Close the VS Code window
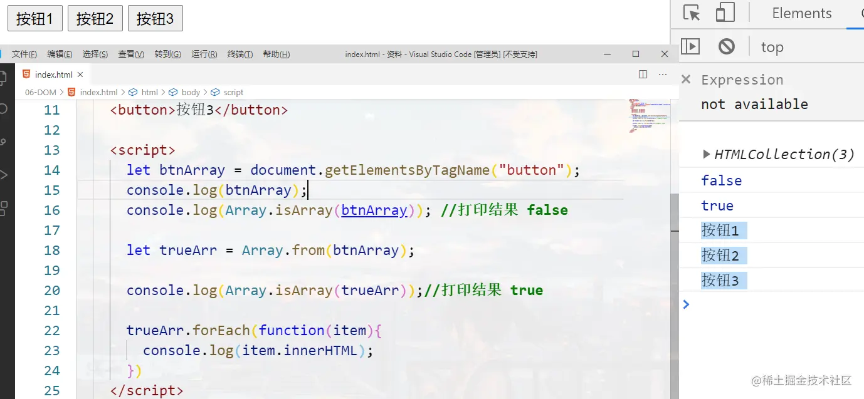The height and width of the screenshot is (399, 864). [665, 54]
